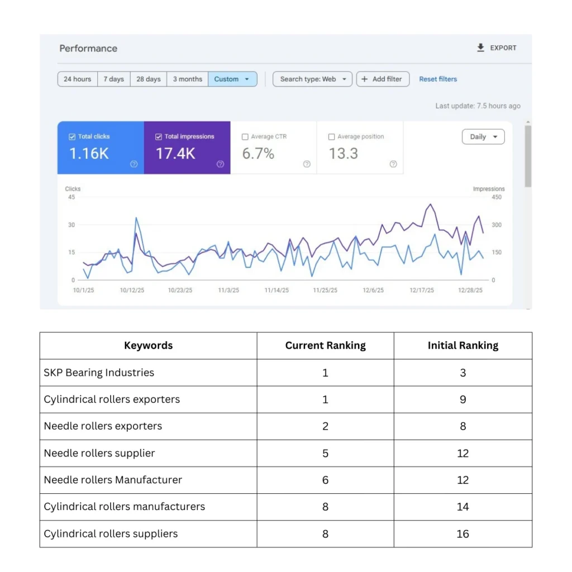The image size is (572, 572).
Task: Uncheck the Total impressions checkbox
Action: (159, 137)
